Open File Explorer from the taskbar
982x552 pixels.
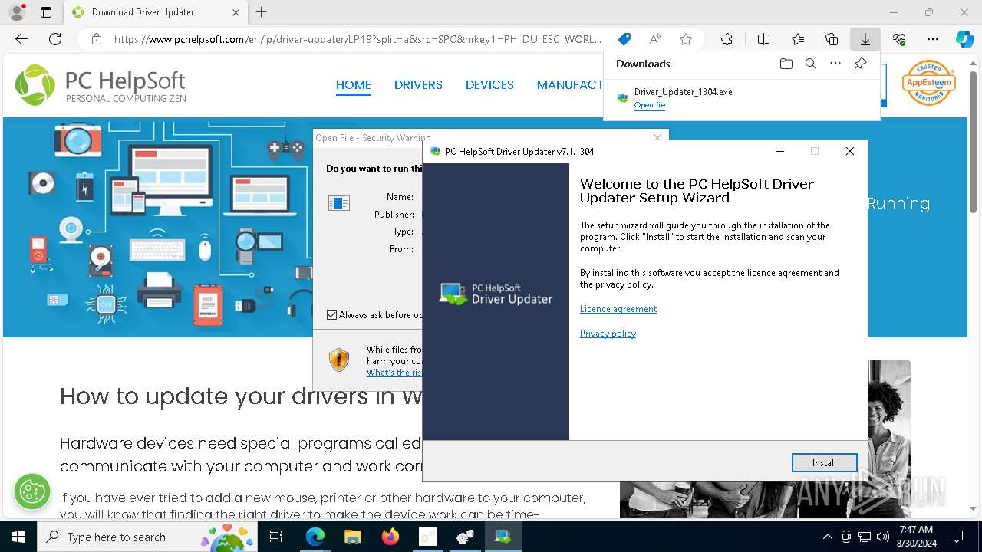click(352, 537)
